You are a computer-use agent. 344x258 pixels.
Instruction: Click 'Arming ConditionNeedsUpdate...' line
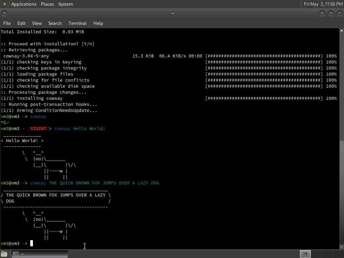(49, 110)
